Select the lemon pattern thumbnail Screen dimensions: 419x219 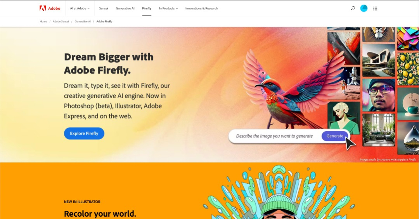pyautogui.click(x=408, y=69)
